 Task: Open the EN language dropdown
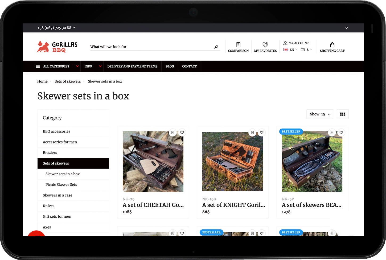pyautogui.click(x=290, y=50)
